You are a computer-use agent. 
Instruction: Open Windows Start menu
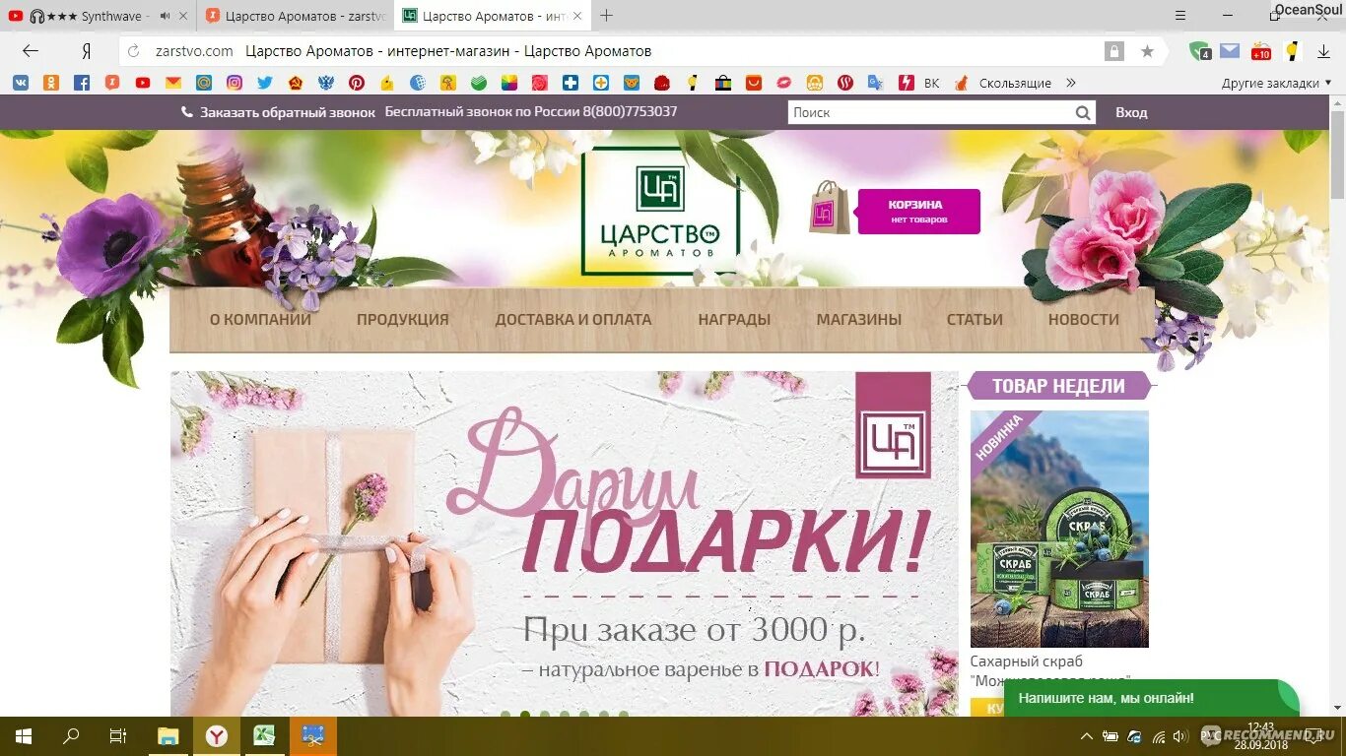(x=23, y=736)
